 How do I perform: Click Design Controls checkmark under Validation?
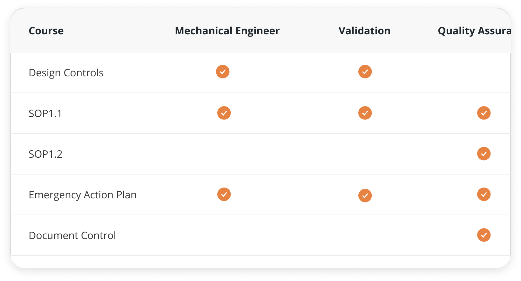pos(365,72)
